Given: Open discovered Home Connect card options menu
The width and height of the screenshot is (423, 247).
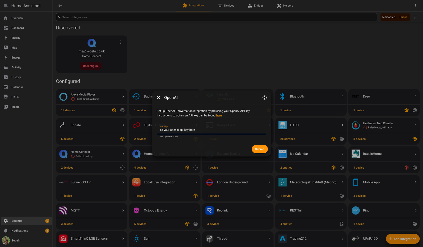Looking at the screenshot, I should pyautogui.click(x=121, y=42).
